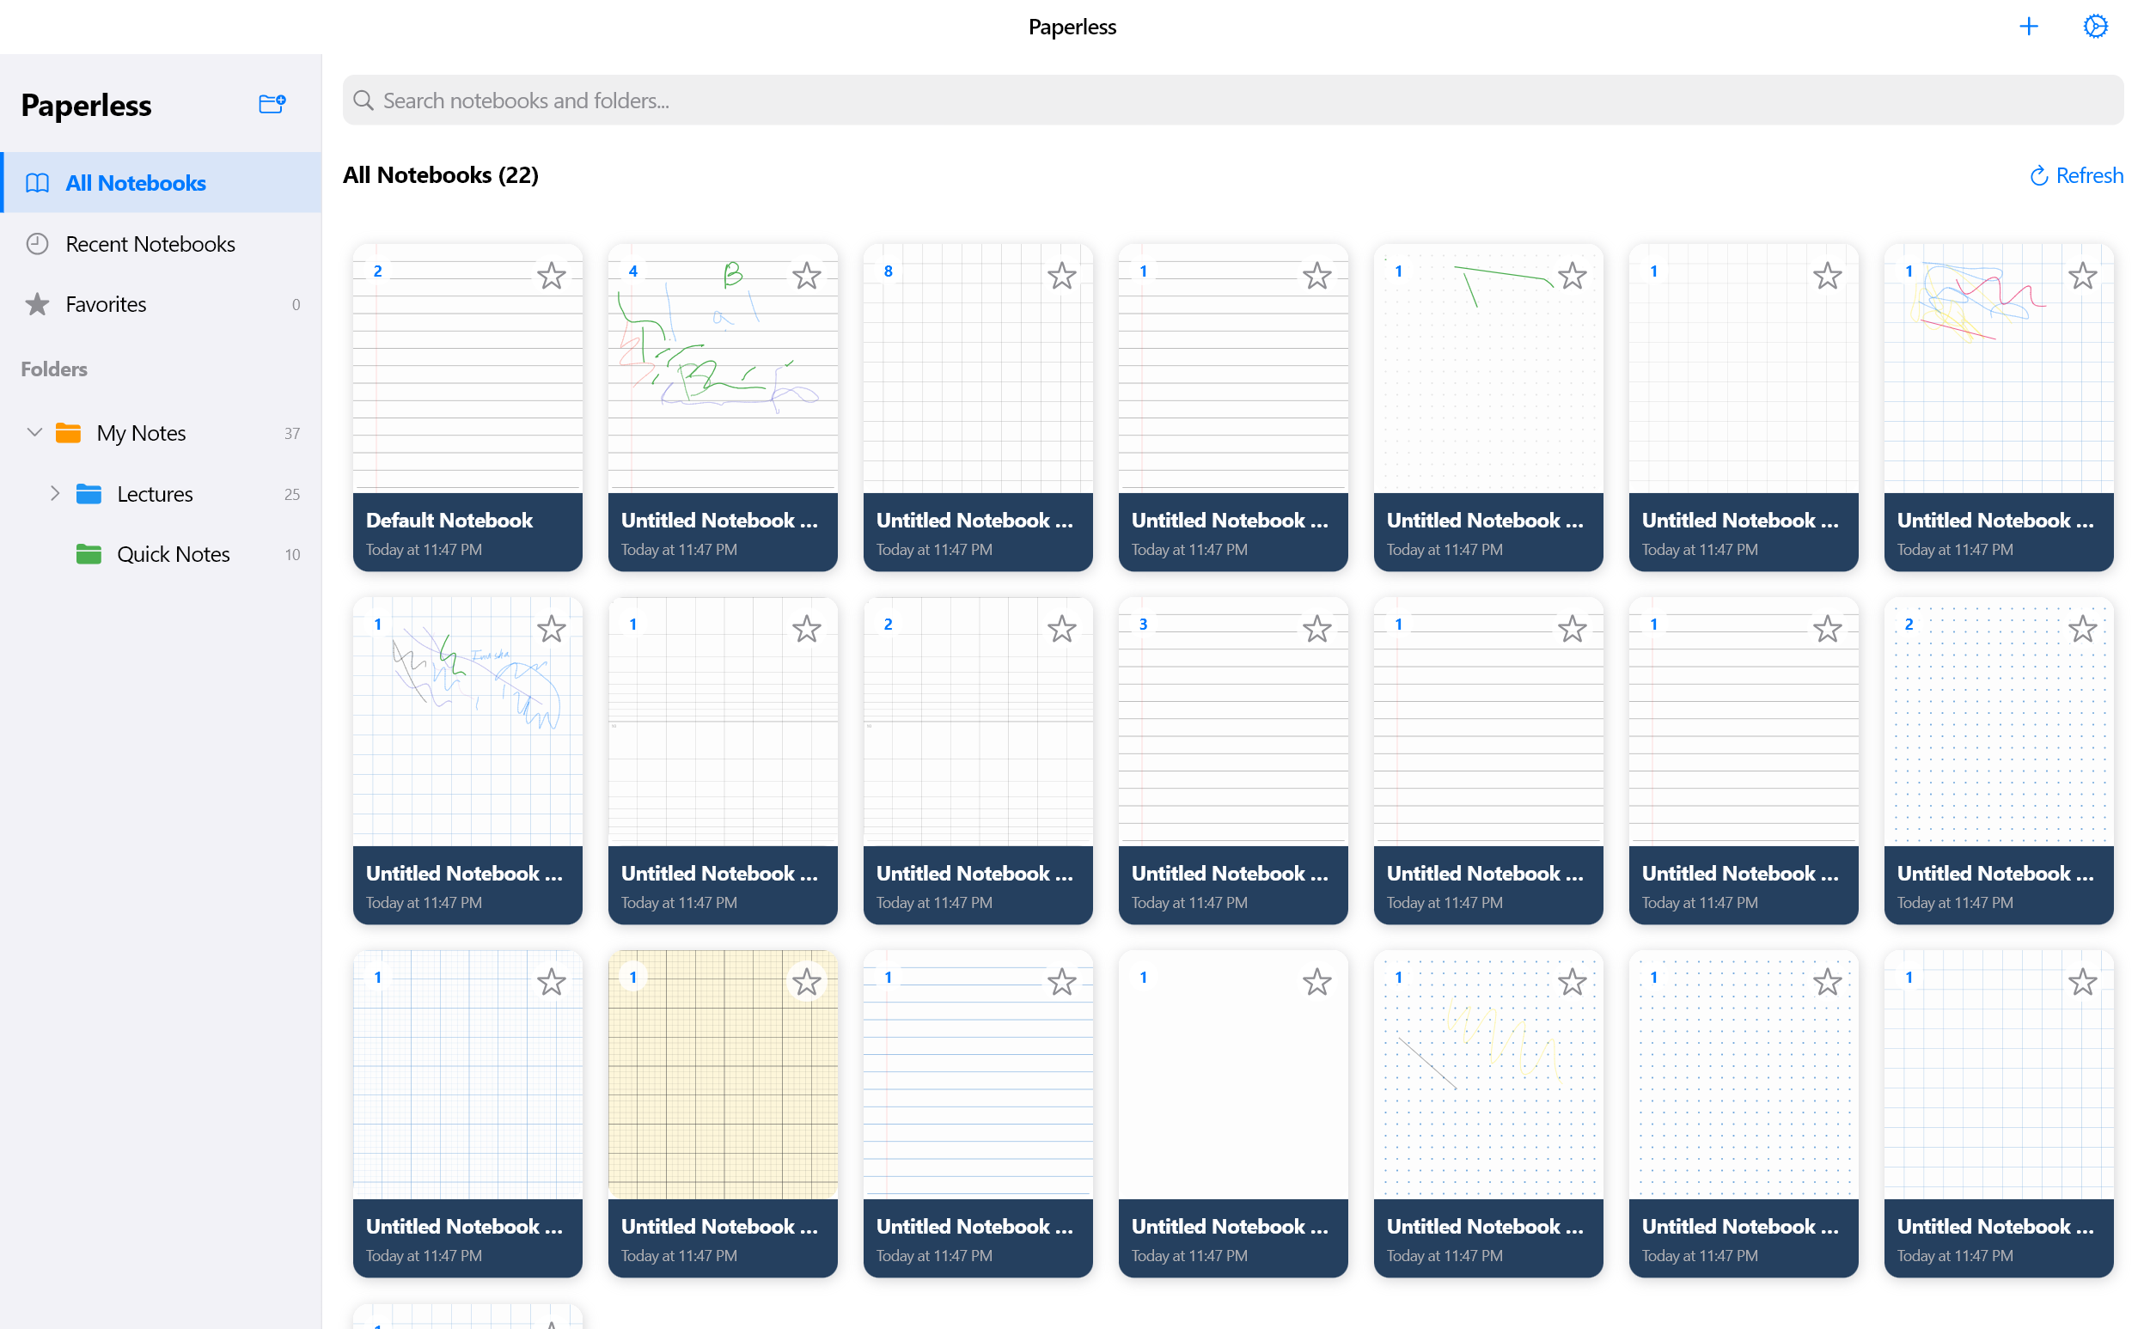Click the 'Default Notebook' title text
Screen dimensions: 2144x1329
point(449,520)
